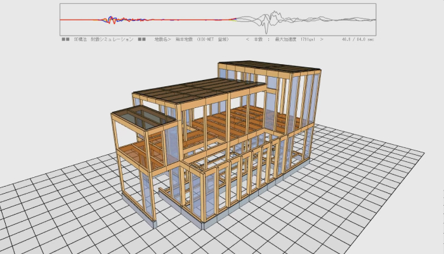
Task: Click the right ■■ marker after 耐震シミュレーション
Action: coord(142,39)
